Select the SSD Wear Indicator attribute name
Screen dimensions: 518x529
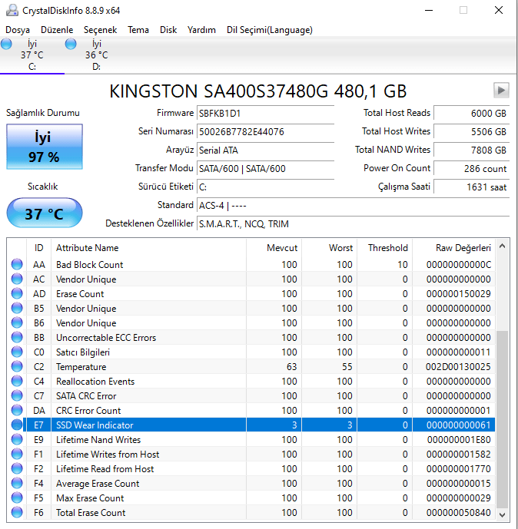click(95, 425)
